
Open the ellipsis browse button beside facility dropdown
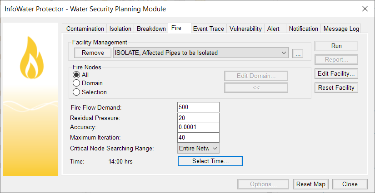(298, 53)
